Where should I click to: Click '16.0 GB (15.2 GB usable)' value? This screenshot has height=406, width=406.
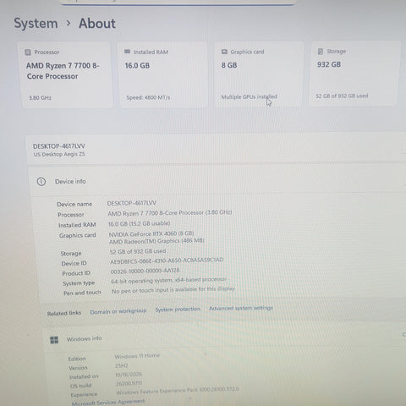(140, 223)
